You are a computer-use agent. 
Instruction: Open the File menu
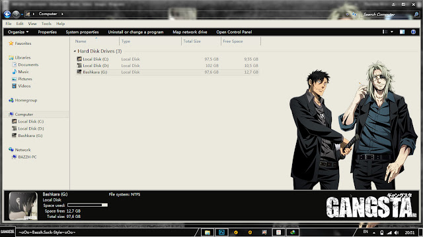[9, 24]
